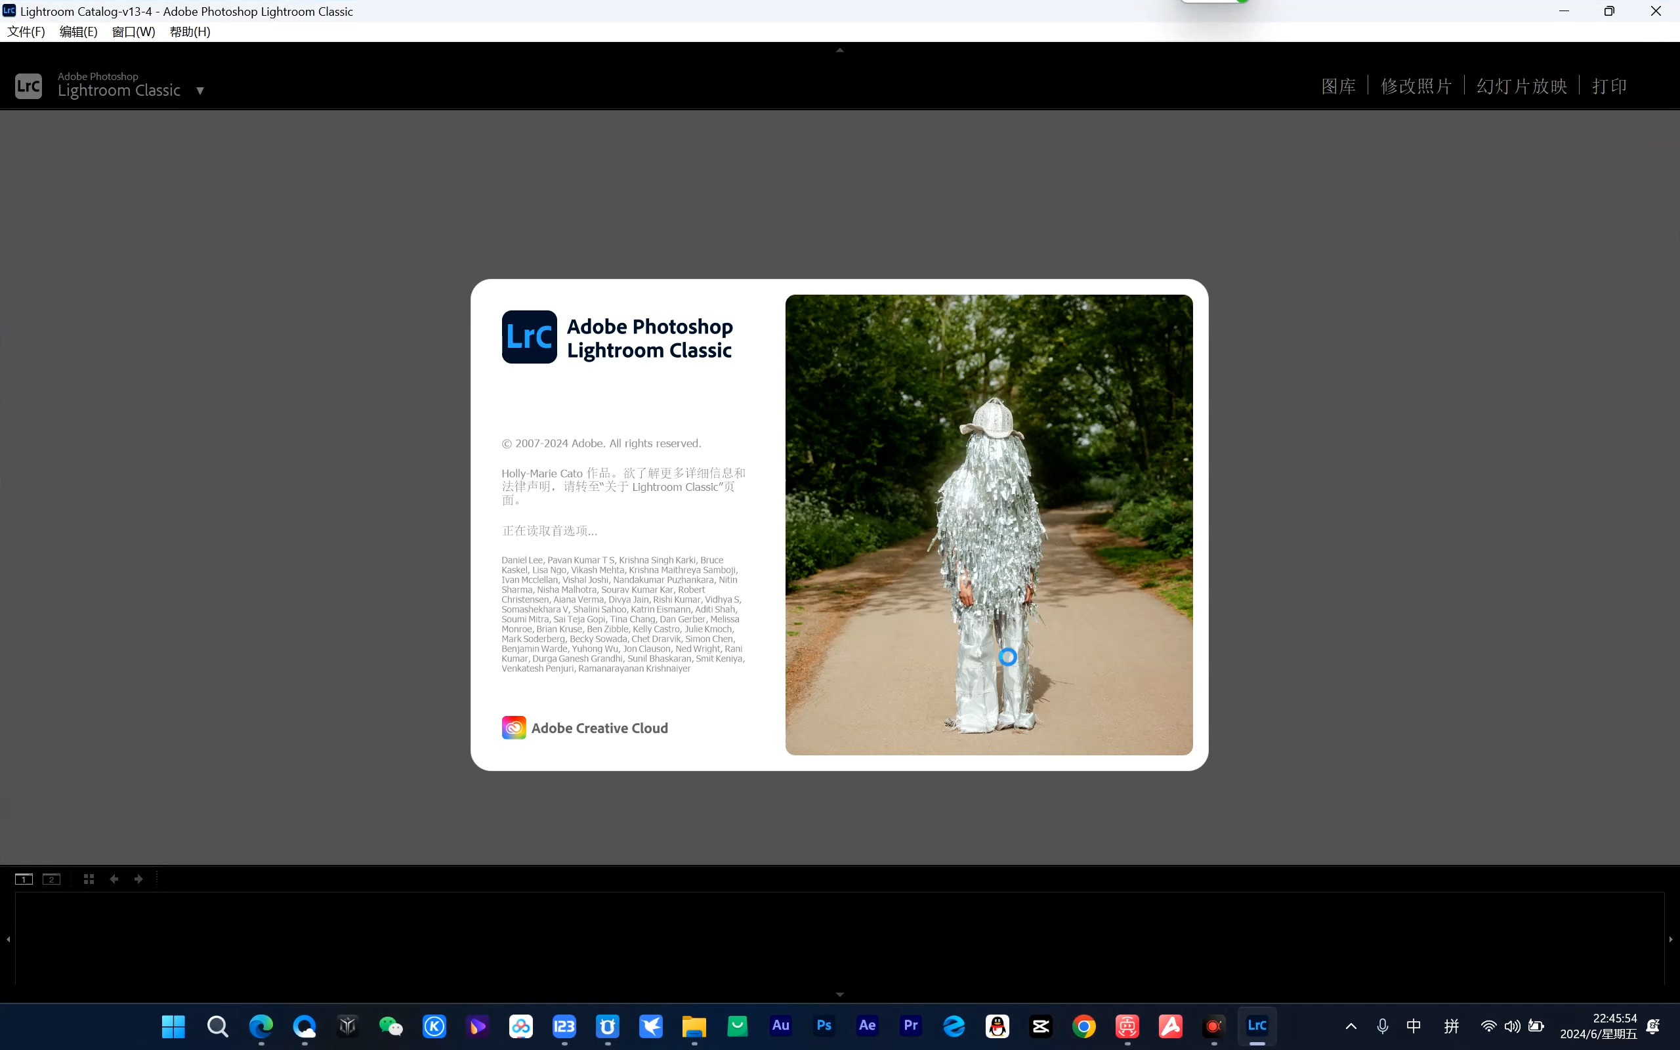
Task: Collapse the top module picker panel arrow
Action: coord(840,50)
